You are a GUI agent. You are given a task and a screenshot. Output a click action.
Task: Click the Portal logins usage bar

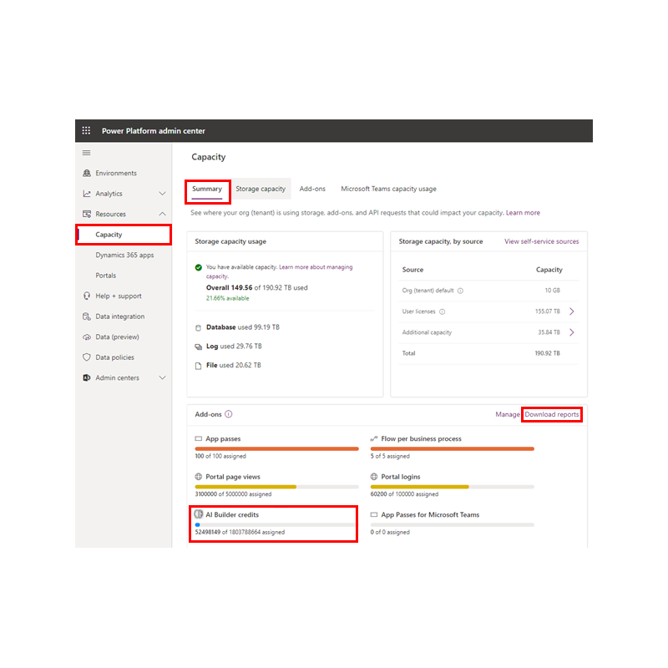[x=453, y=487]
